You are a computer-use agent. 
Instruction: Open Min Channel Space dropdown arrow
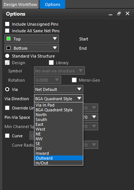tap(94, 126)
